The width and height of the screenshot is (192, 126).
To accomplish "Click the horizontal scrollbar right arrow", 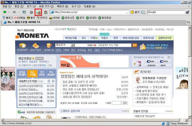I will (x=186, y=120).
